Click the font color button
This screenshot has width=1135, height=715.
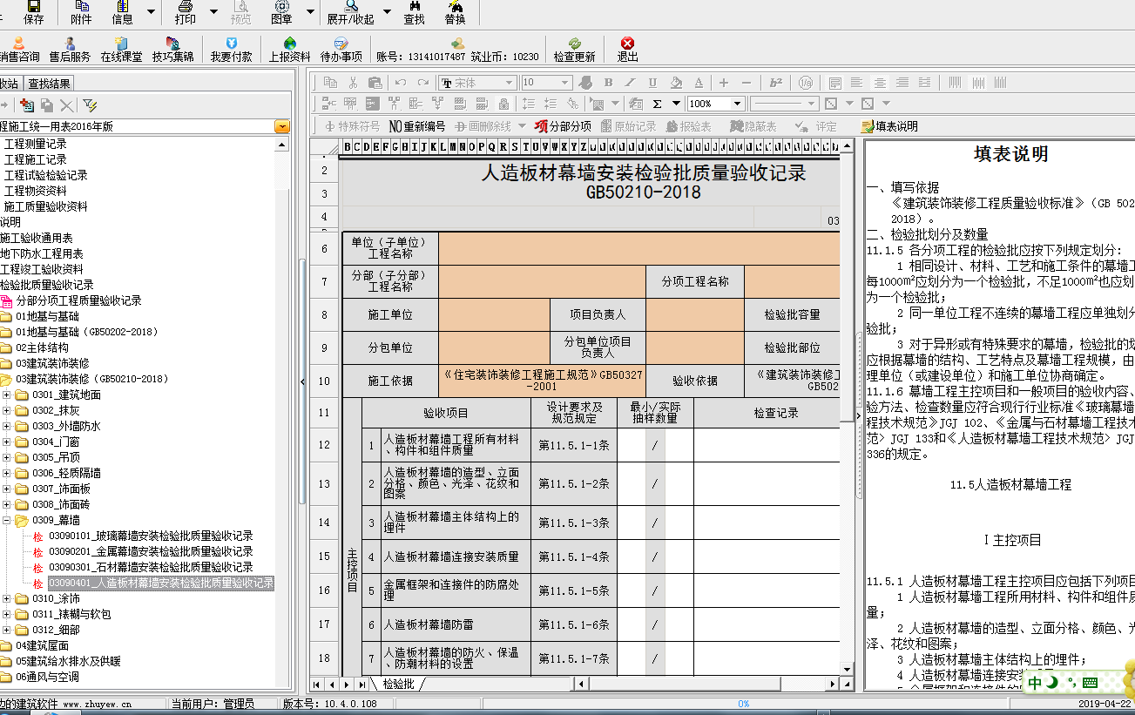click(698, 83)
